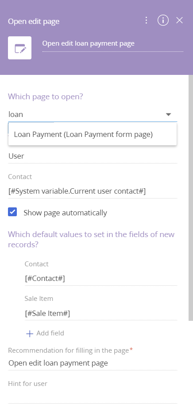
Task: Click the Current user contact field
Action: (93, 191)
